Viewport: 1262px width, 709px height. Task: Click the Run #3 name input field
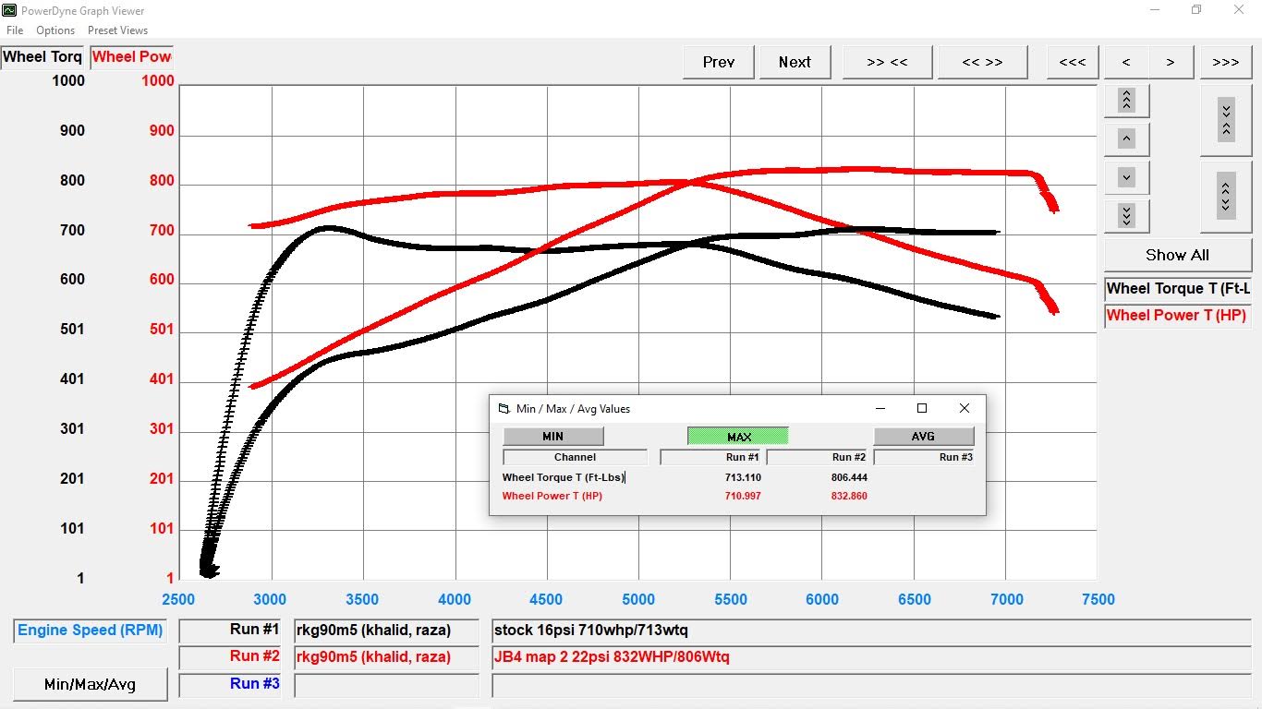[x=385, y=683]
